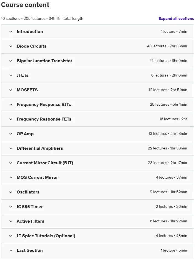This screenshot has height=259, width=195.
Task: Click the Differential Amplifiers section title
Action: (x=40, y=148)
